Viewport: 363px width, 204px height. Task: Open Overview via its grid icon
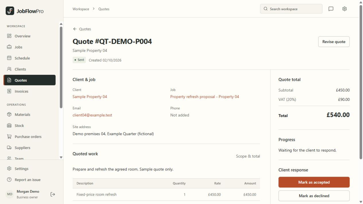[x=9, y=36]
